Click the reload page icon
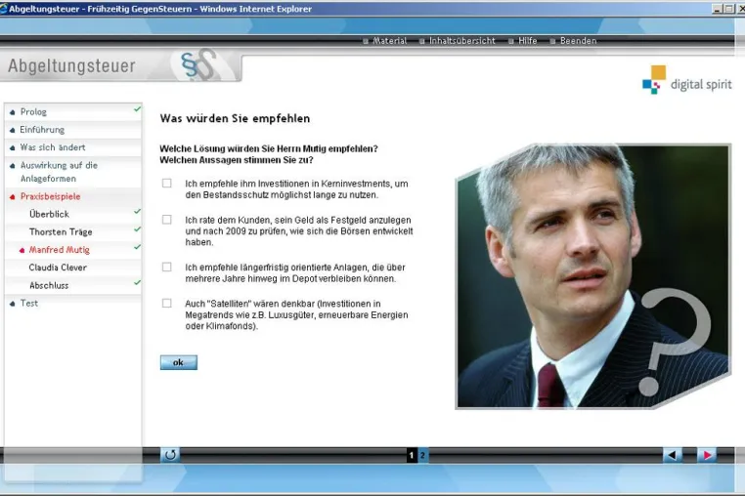745x496 pixels. click(170, 455)
